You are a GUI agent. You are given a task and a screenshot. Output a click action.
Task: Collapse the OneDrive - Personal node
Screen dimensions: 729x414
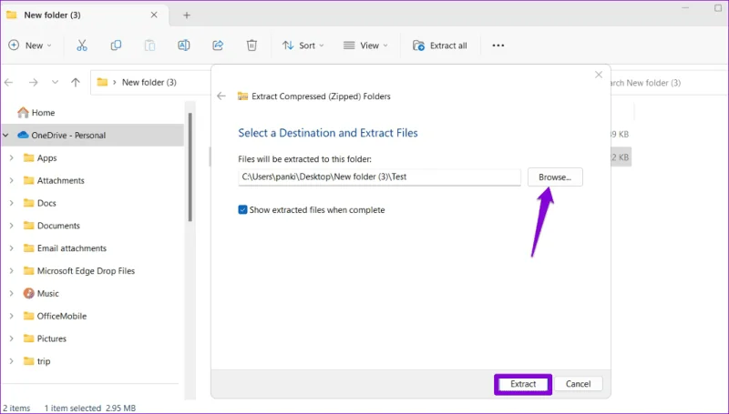tap(5, 135)
